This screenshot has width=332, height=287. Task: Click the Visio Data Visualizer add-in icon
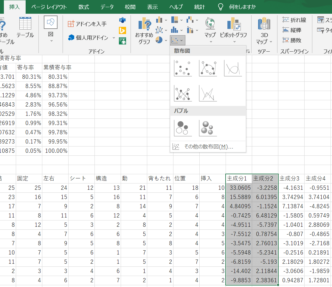tap(122, 20)
